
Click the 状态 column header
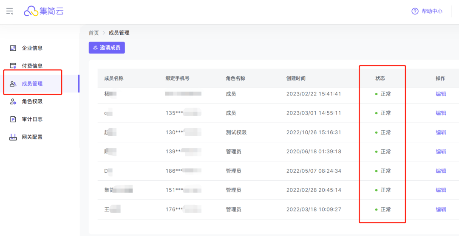click(x=380, y=79)
